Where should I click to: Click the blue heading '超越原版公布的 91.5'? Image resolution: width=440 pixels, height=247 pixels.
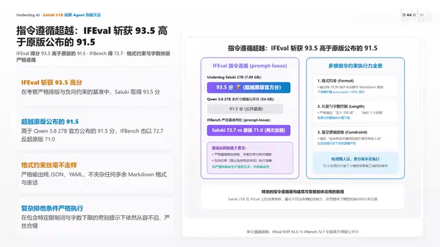click(x=50, y=121)
